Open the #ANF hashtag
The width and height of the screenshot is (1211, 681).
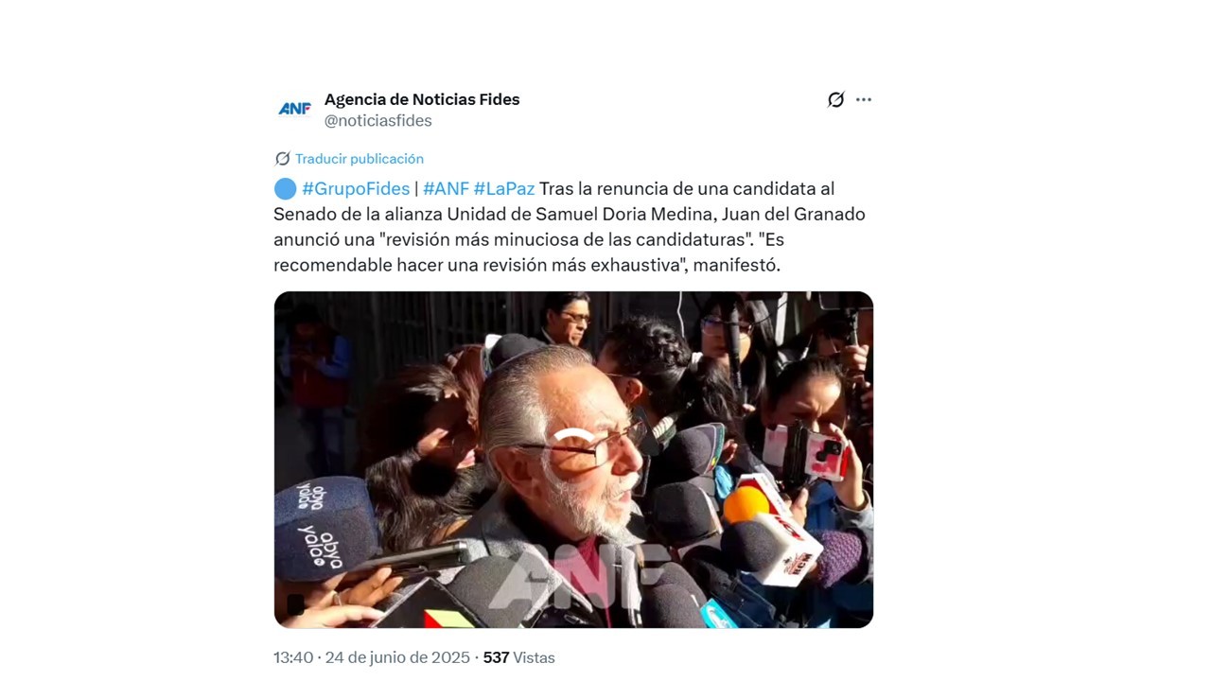coord(446,188)
